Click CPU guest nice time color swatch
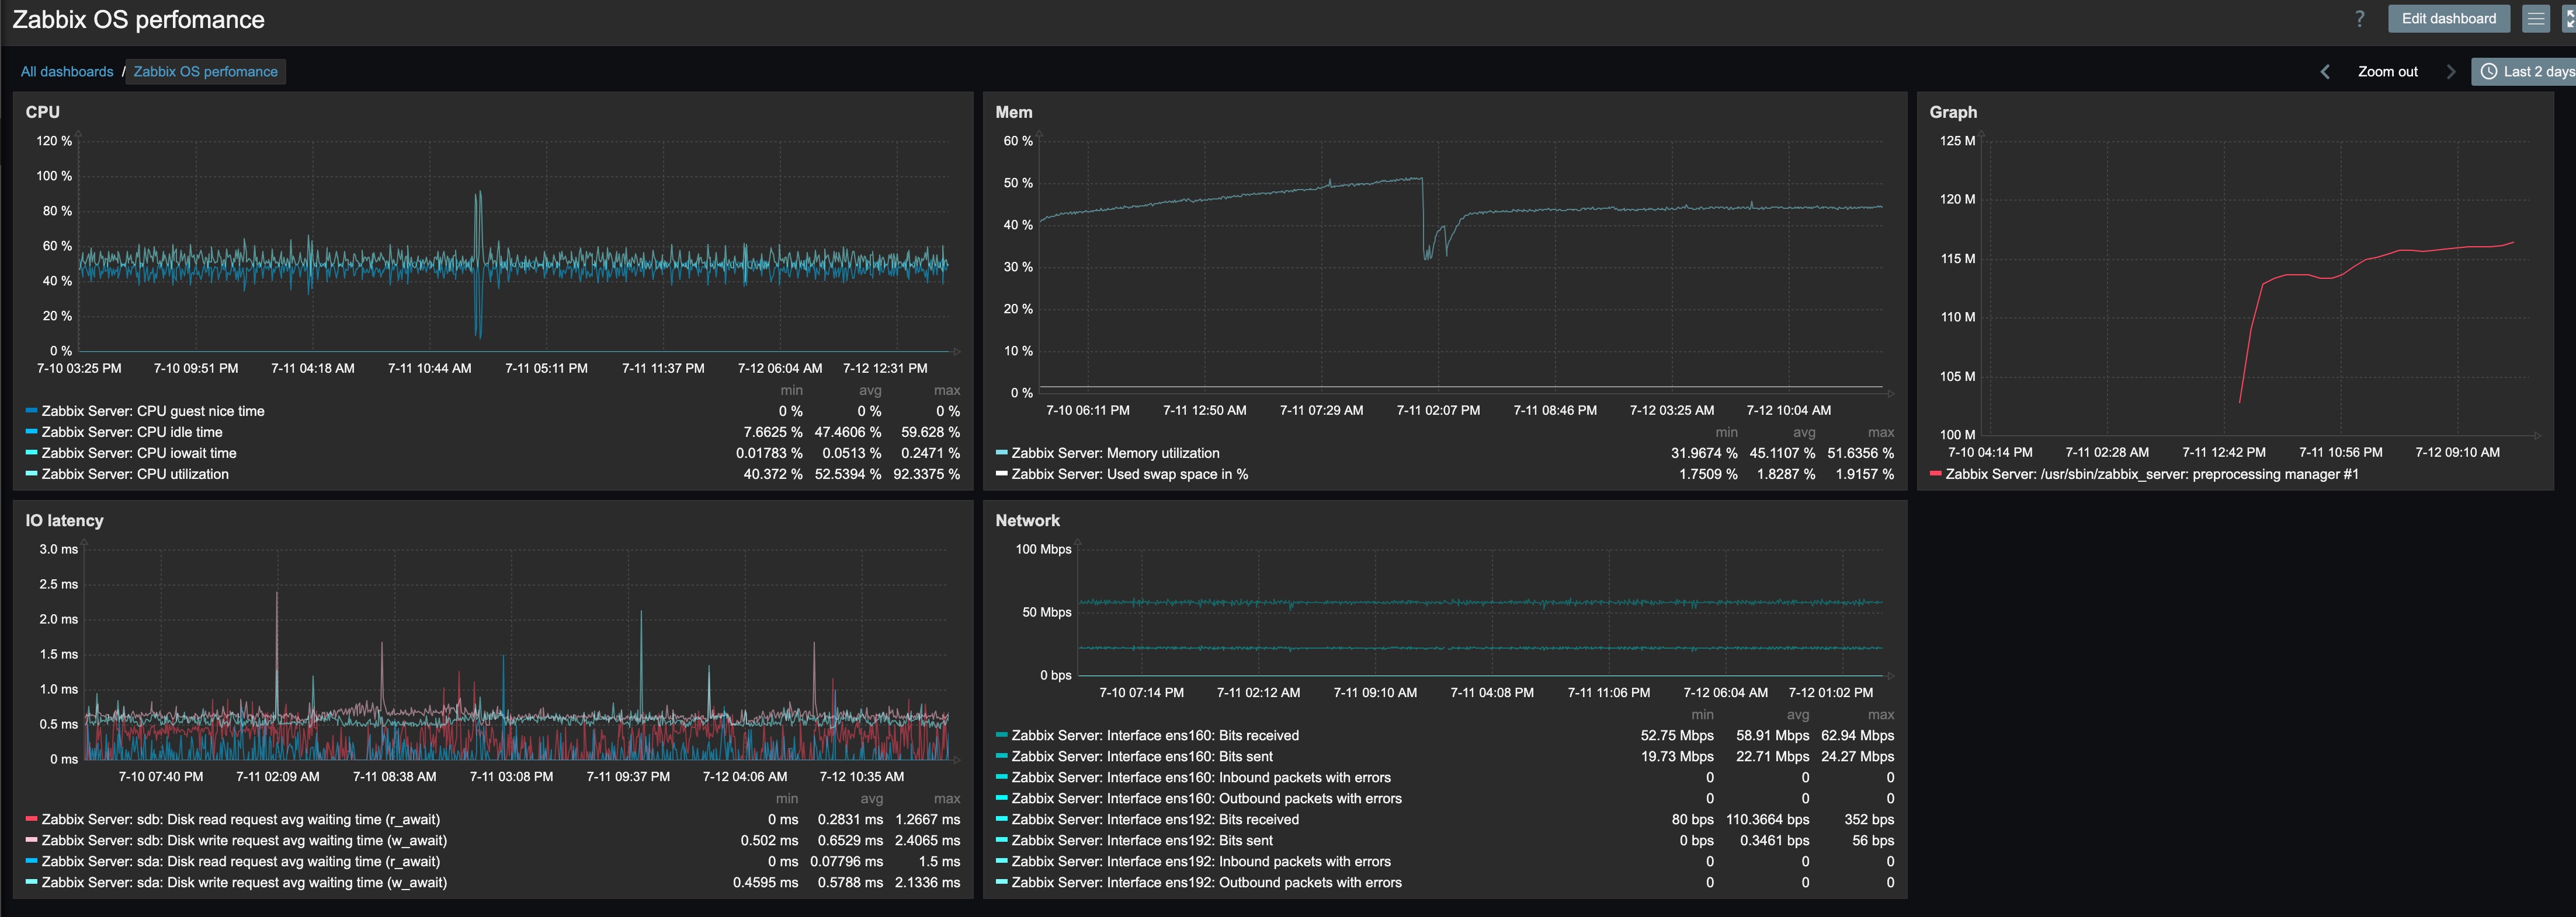 pos(31,411)
